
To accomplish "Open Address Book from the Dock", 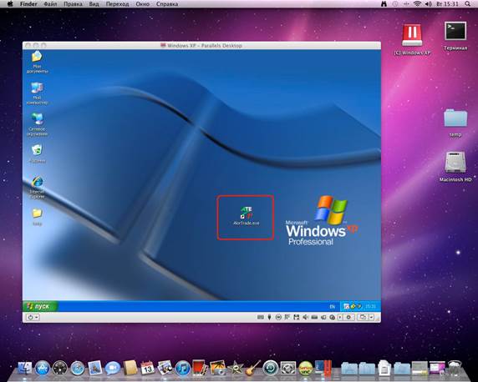I will (130, 368).
